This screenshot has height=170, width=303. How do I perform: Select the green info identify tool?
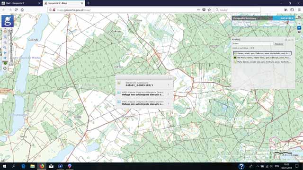[x=5, y=63]
